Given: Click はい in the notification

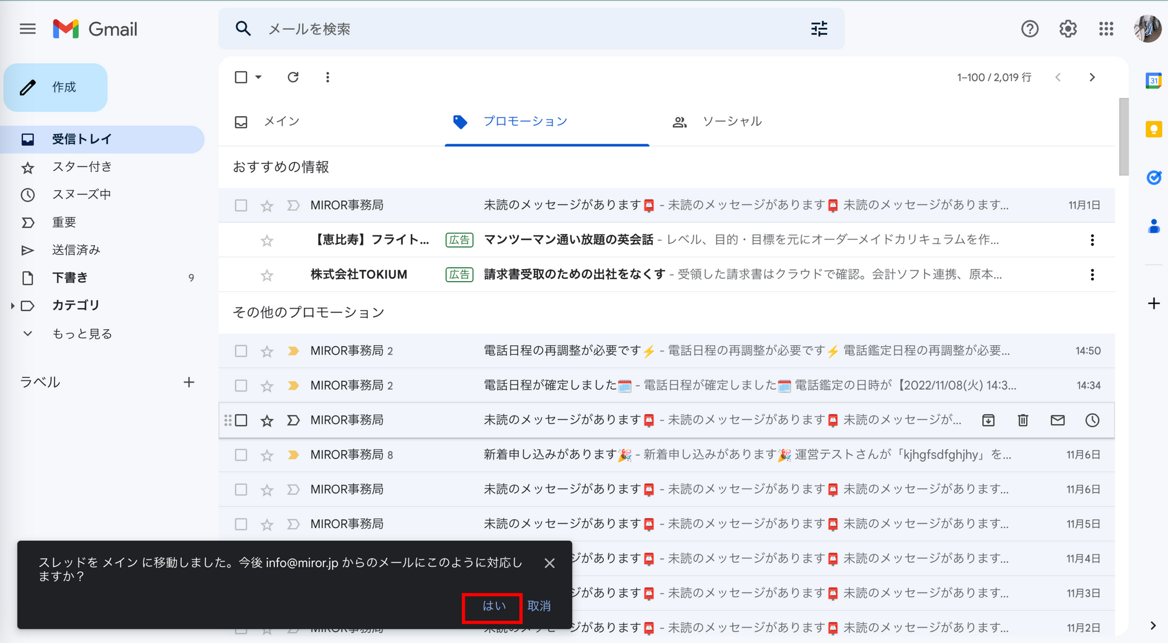Looking at the screenshot, I should (493, 606).
